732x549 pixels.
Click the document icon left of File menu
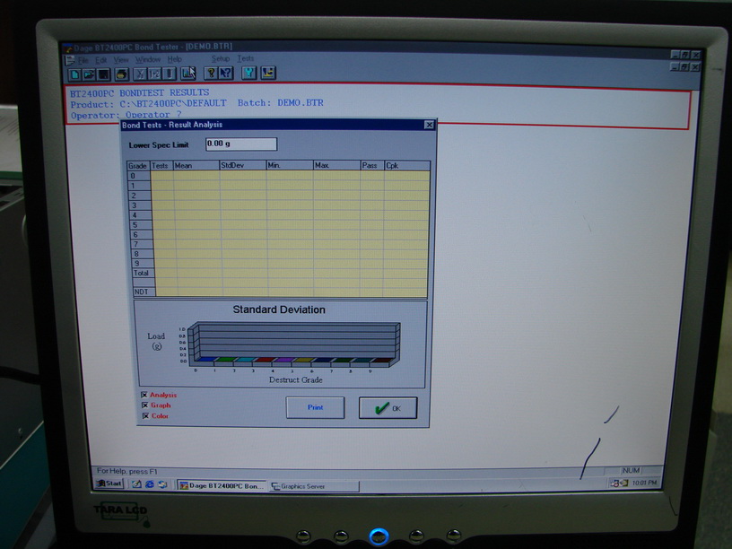click(x=70, y=60)
